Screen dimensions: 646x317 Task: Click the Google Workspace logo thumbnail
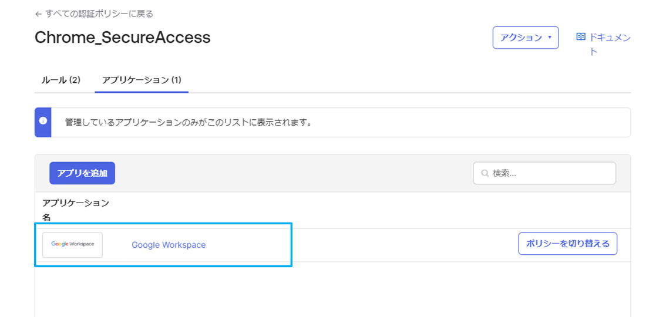(72, 245)
